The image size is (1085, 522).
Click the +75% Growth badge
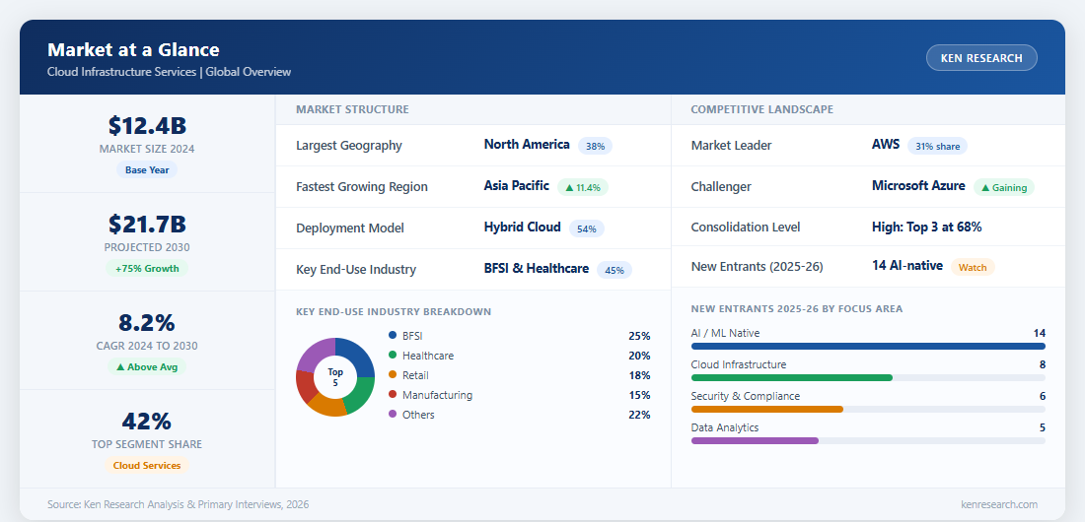147,268
